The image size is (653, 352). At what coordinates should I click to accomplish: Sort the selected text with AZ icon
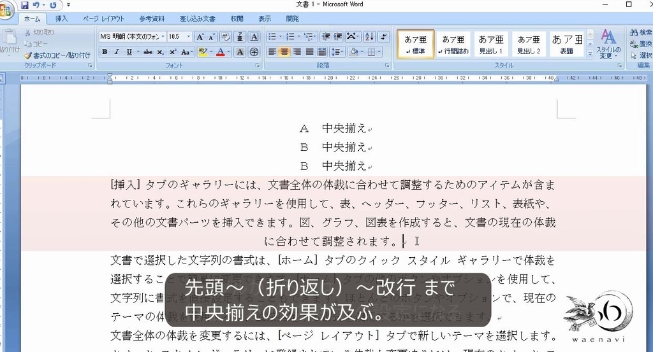pyautogui.click(x=369, y=37)
